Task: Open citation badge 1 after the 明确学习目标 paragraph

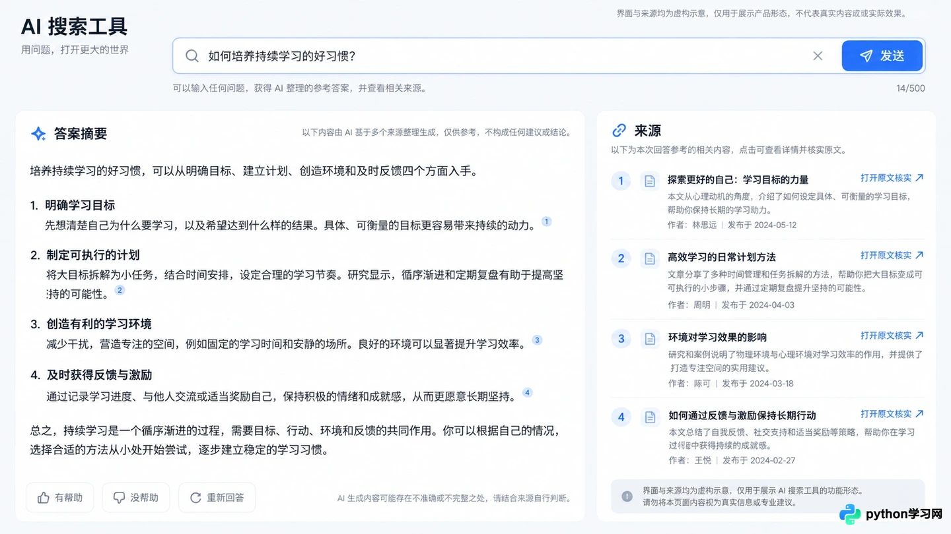Action: tap(546, 222)
